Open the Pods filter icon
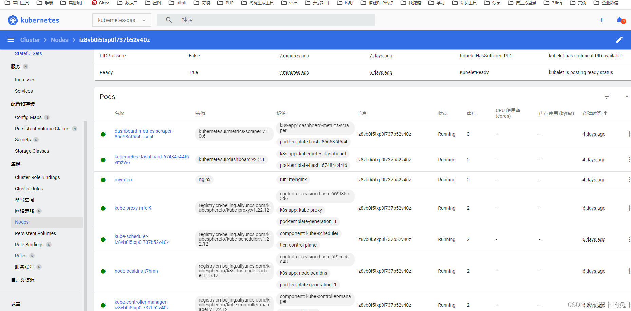This screenshot has height=311, width=631. pyautogui.click(x=607, y=97)
